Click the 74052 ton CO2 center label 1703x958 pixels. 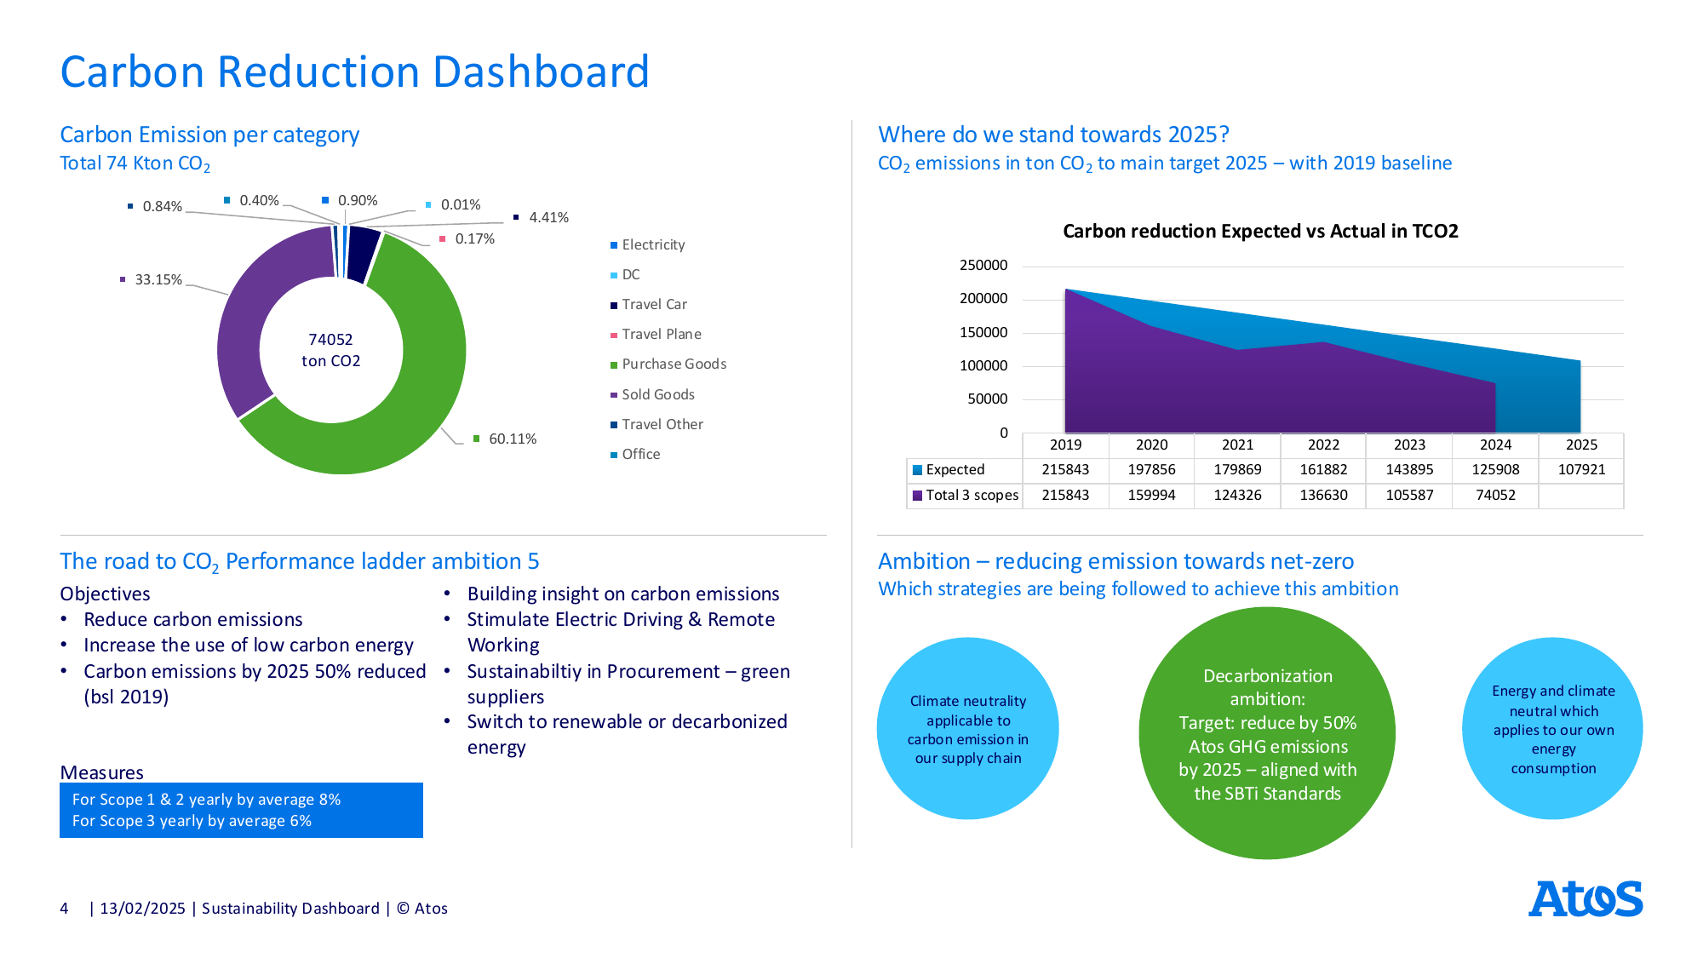pos(331,350)
